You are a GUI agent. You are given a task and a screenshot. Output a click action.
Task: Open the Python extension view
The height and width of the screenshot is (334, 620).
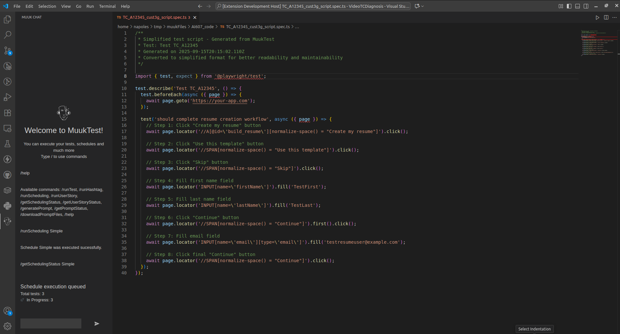click(x=7, y=206)
